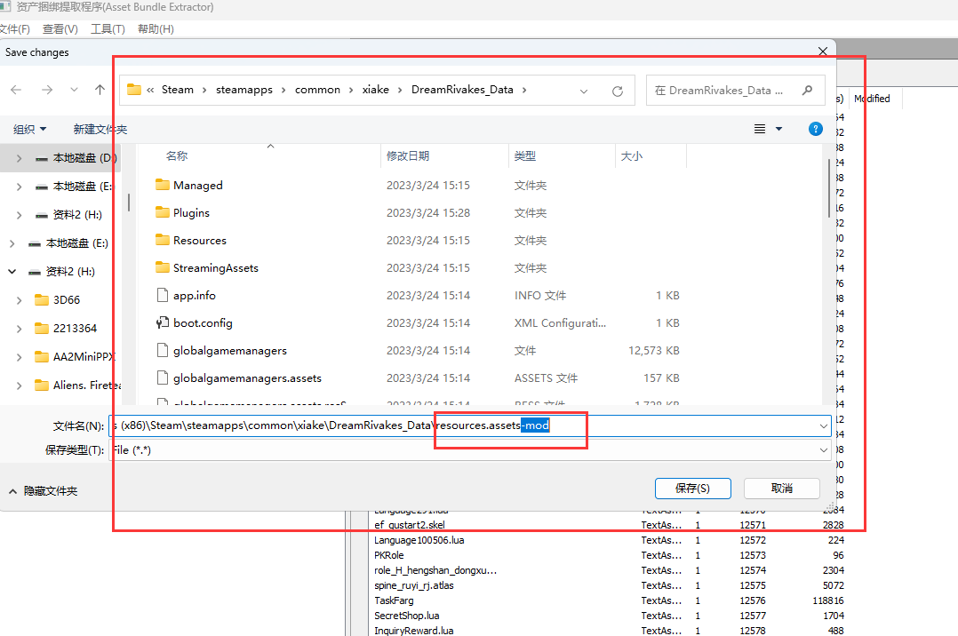This screenshot has height=636, width=958.
Task: Click Steam in the breadcrumb path
Action: pos(177,90)
